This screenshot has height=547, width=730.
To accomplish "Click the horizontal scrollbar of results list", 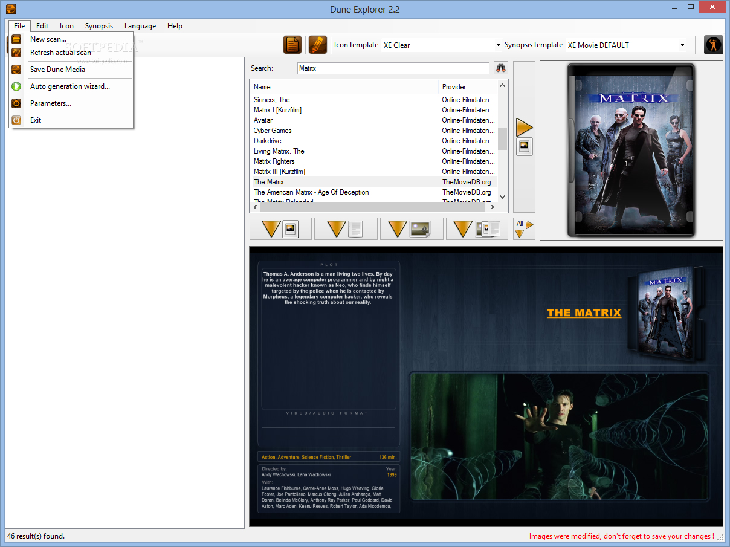I will point(373,207).
